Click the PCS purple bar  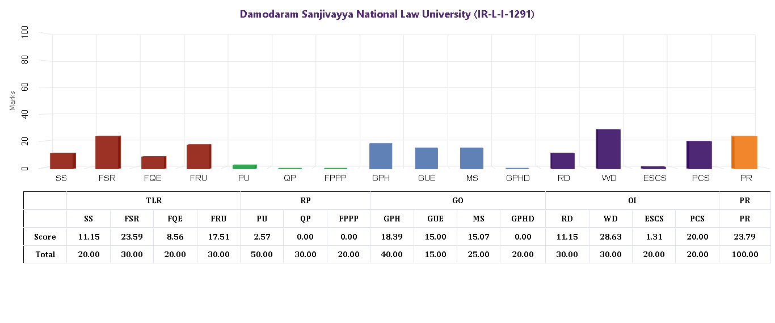pos(699,154)
